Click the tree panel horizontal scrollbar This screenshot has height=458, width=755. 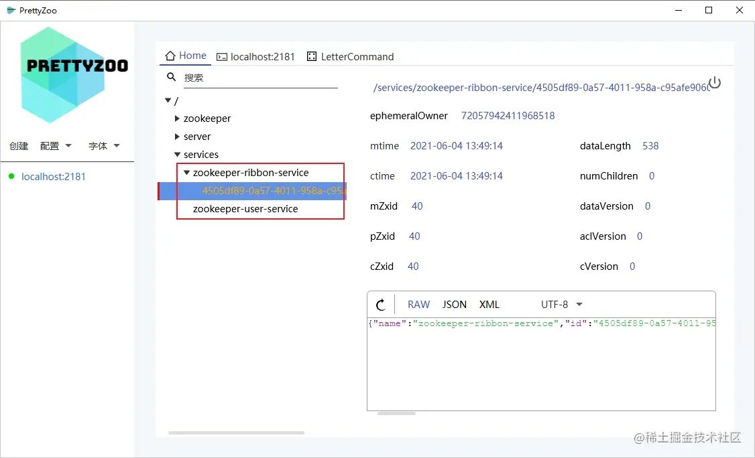tap(237, 433)
